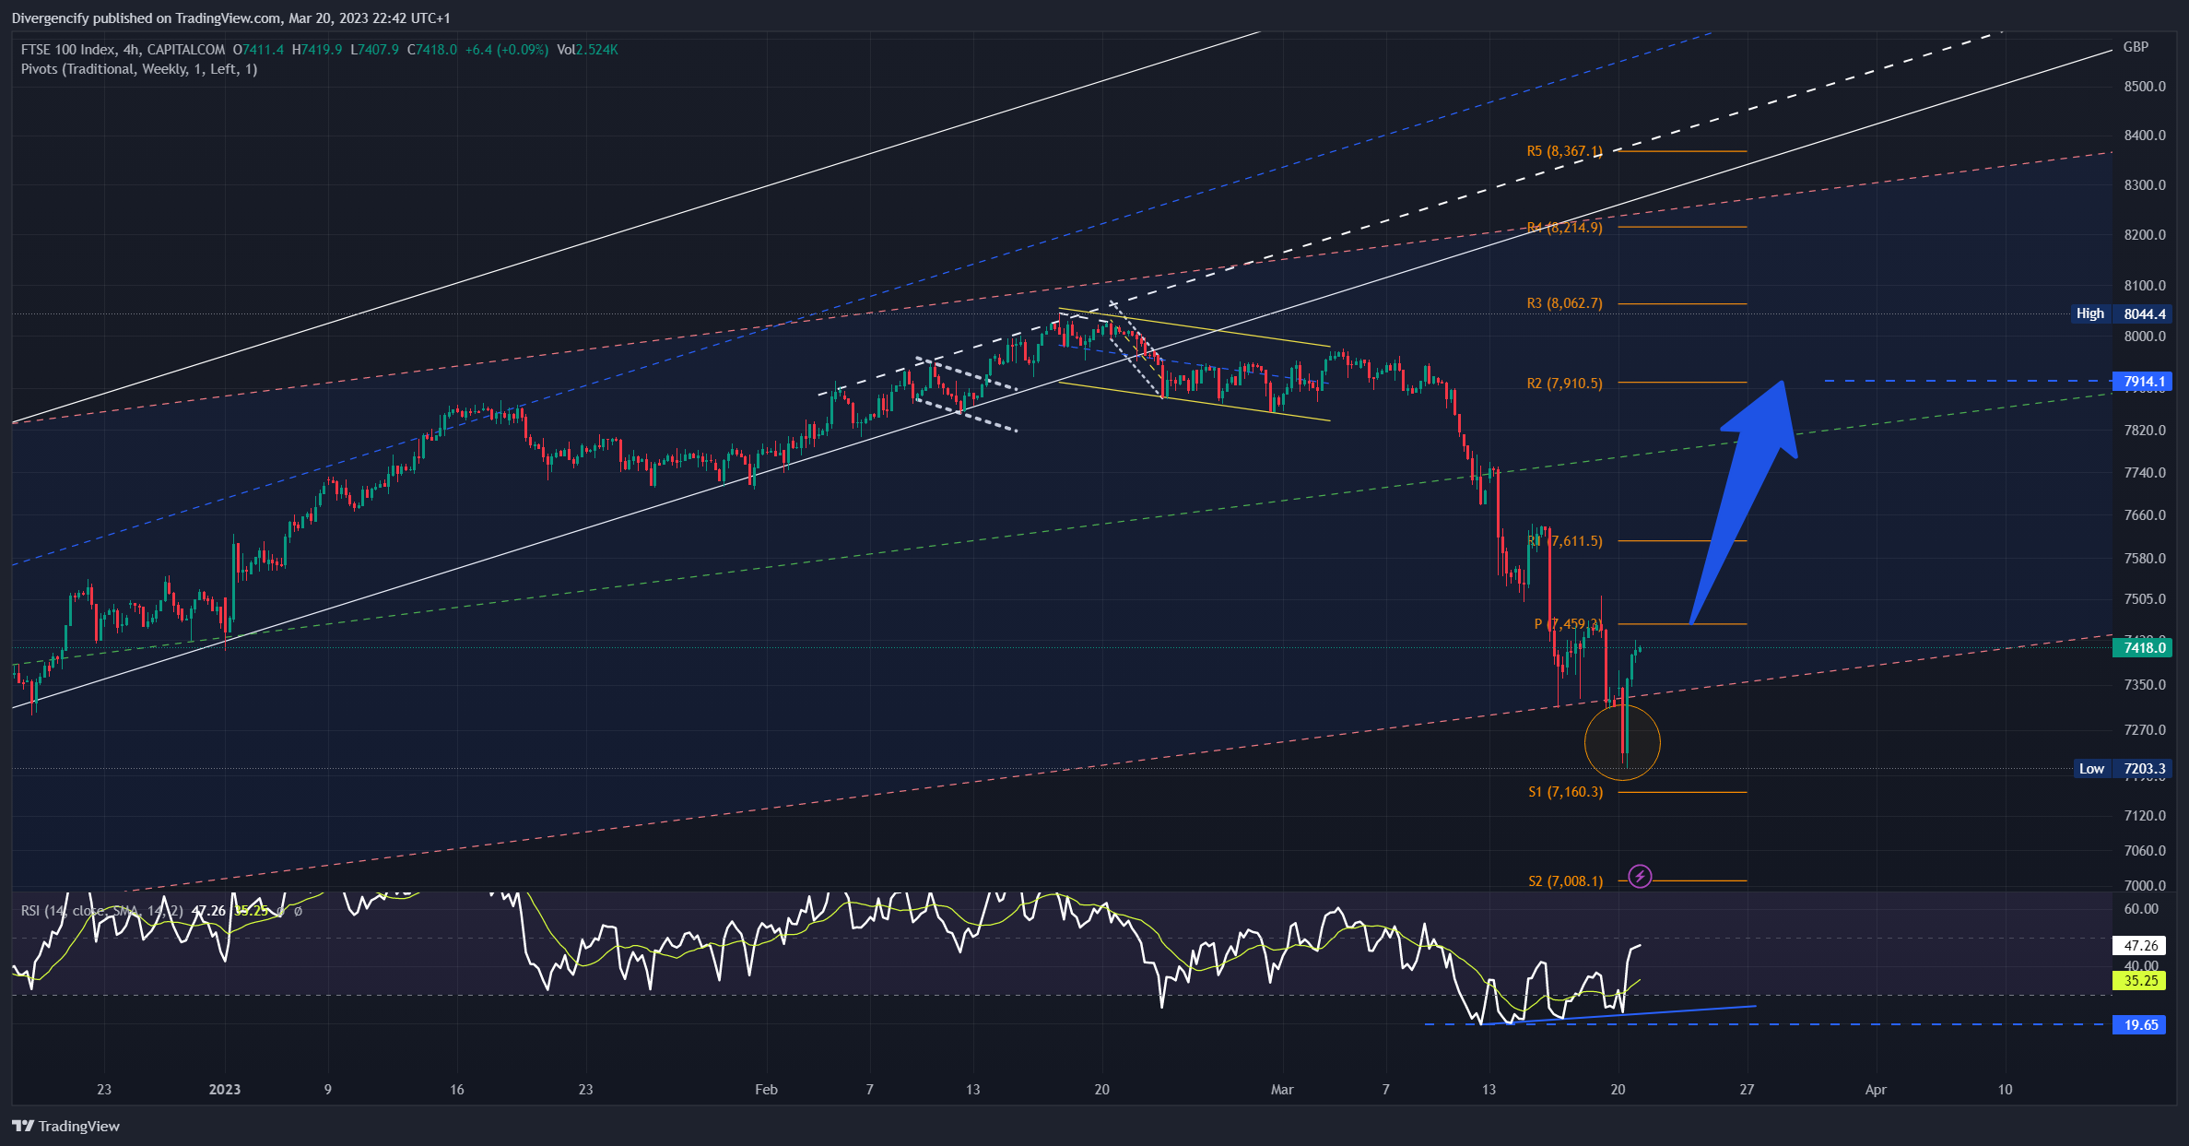The image size is (2189, 1146).
Task: Click the 16 label on the time axis
Action: pyautogui.click(x=456, y=1090)
